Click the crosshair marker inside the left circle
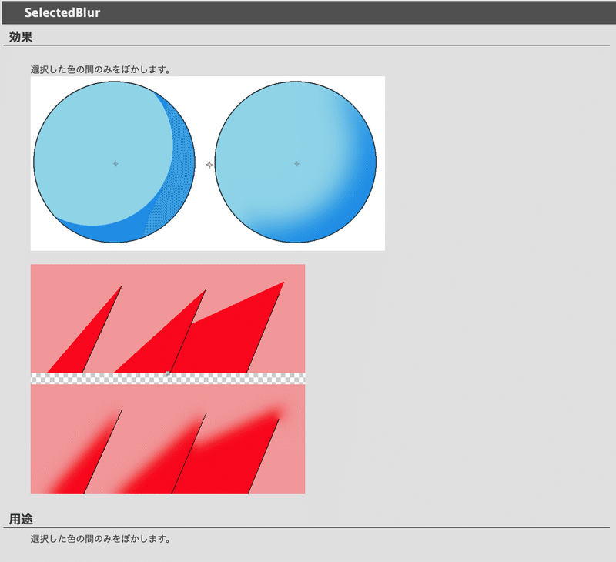Screen dimensions: 616x562 (115, 162)
